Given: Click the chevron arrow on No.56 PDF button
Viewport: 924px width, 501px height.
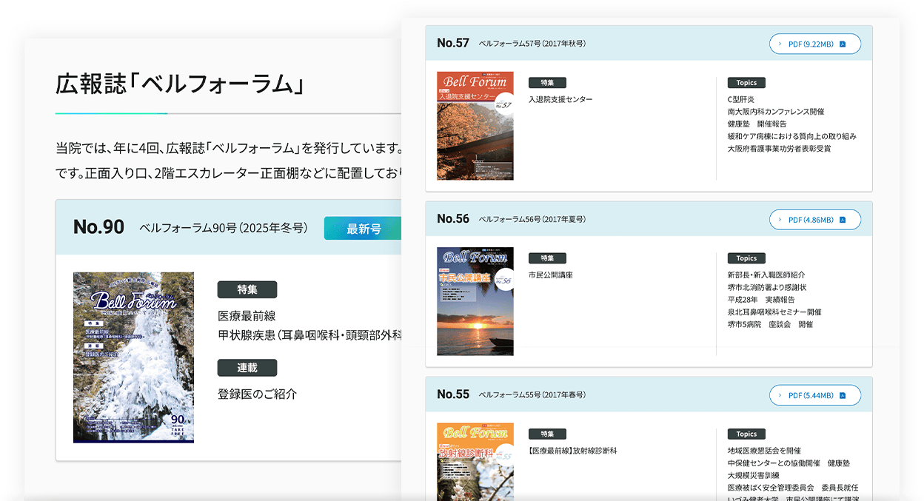Looking at the screenshot, I should click(780, 220).
